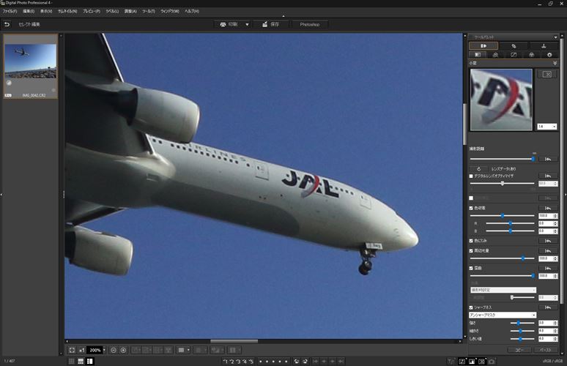Click the コピー copy button

[519, 350]
